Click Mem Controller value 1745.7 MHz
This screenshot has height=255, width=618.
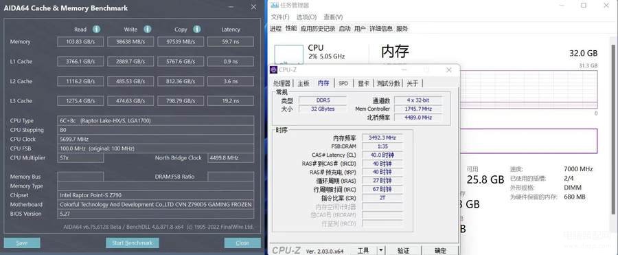(418, 109)
